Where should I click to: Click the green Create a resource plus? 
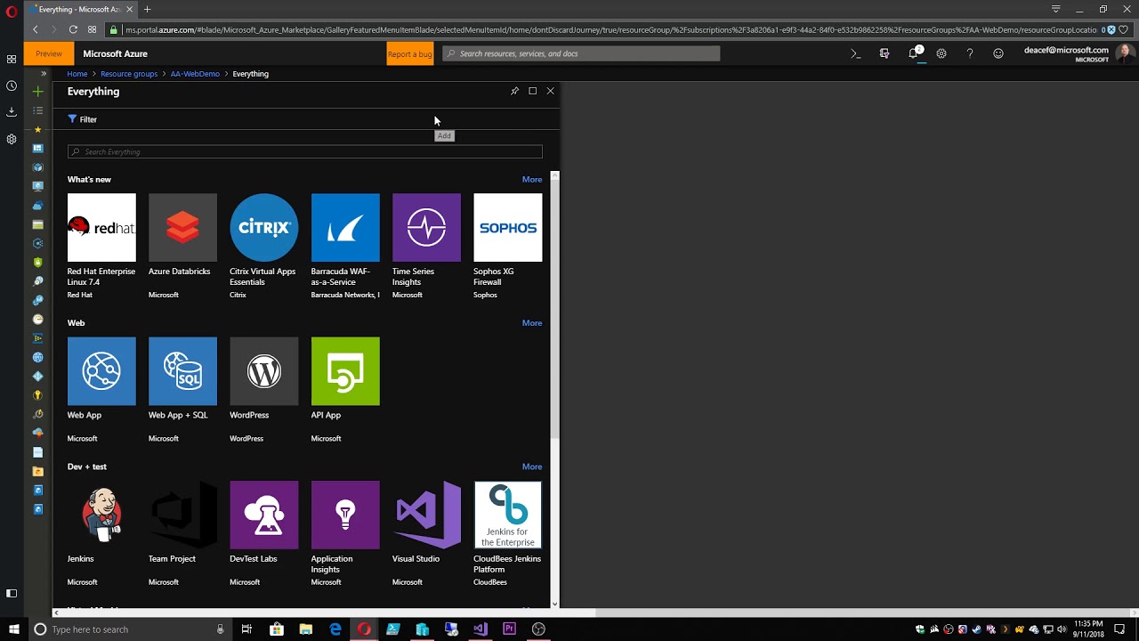pos(37,92)
